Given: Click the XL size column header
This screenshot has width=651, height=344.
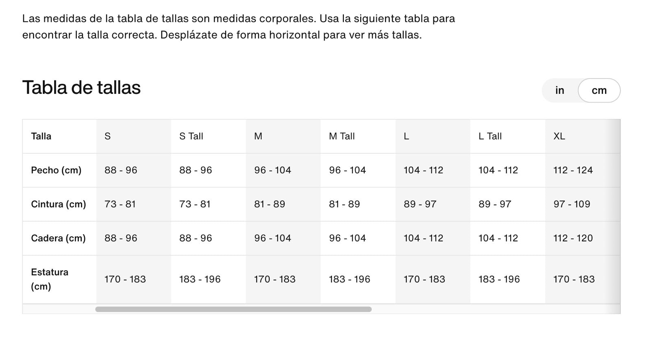Looking at the screenshot, I should (583, 136).
